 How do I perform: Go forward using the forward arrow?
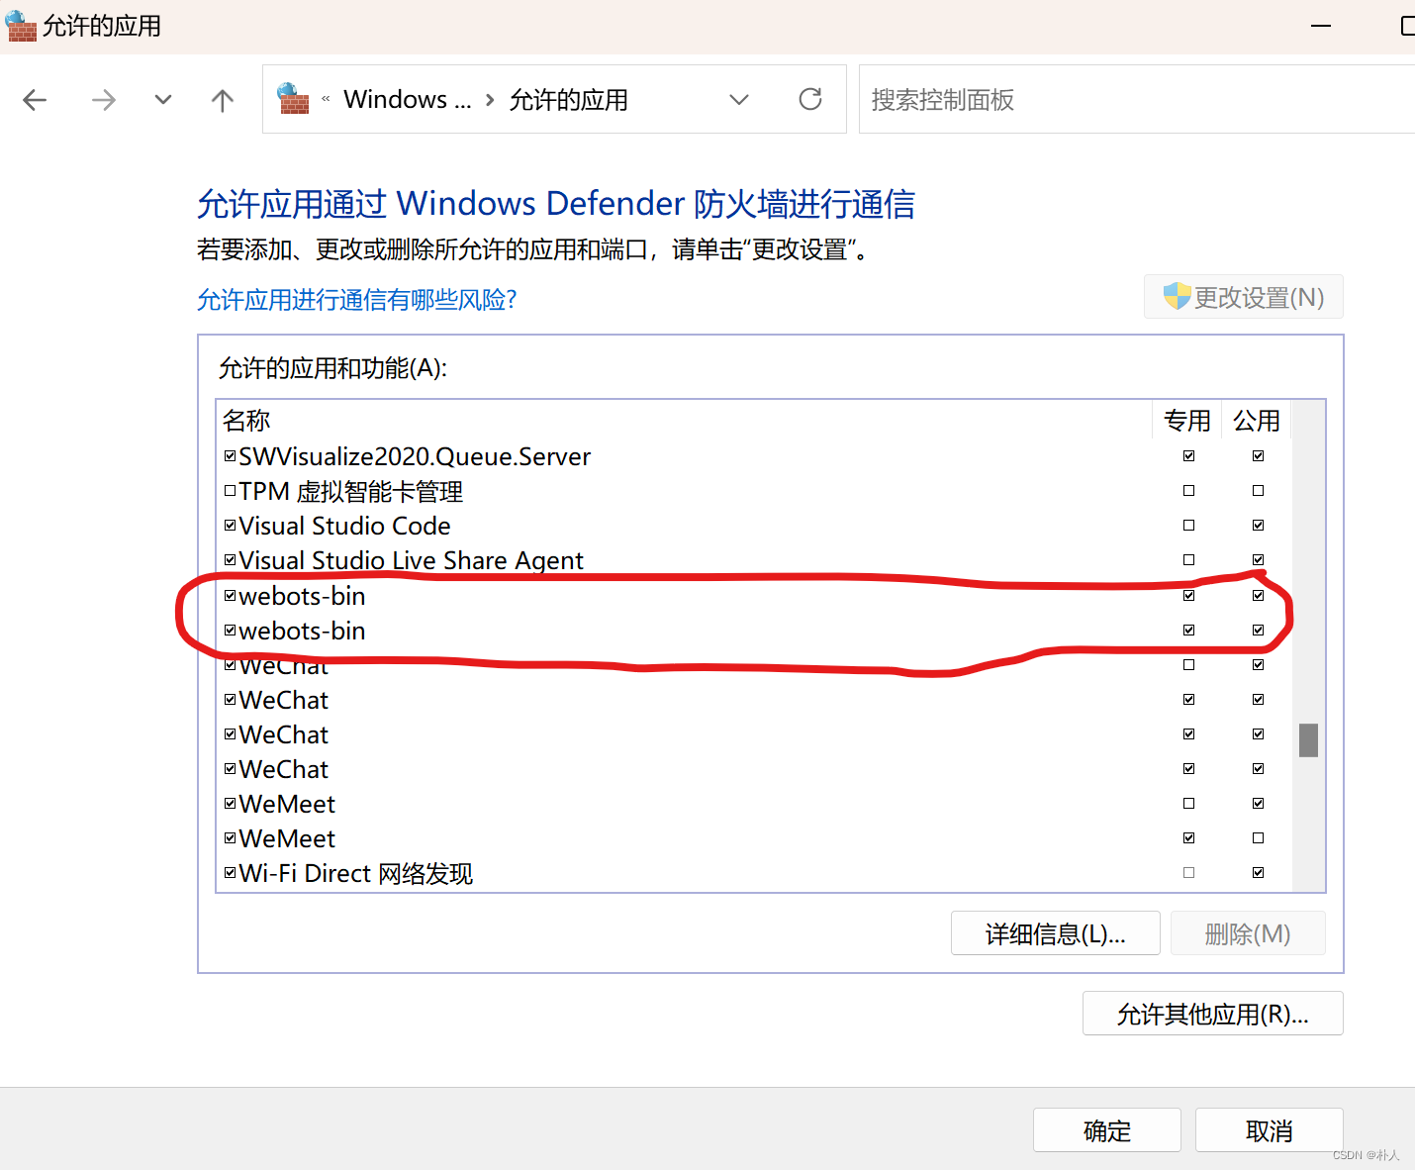pos(104,100)
